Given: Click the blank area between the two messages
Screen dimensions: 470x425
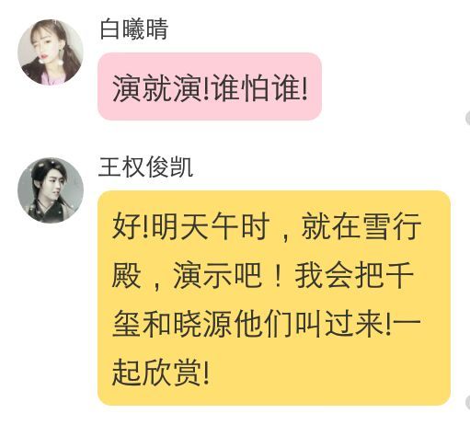Looking at the screenshot, I should pos(235,138).
